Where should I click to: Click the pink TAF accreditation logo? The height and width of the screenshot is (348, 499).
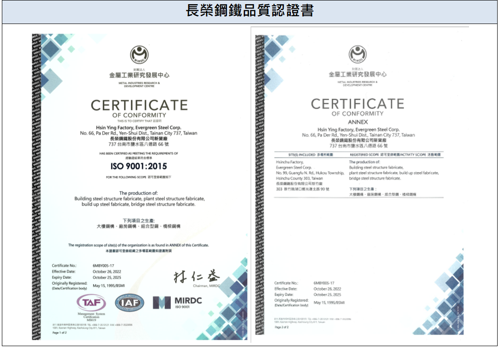pyautogui.click(x=91, y=302)
